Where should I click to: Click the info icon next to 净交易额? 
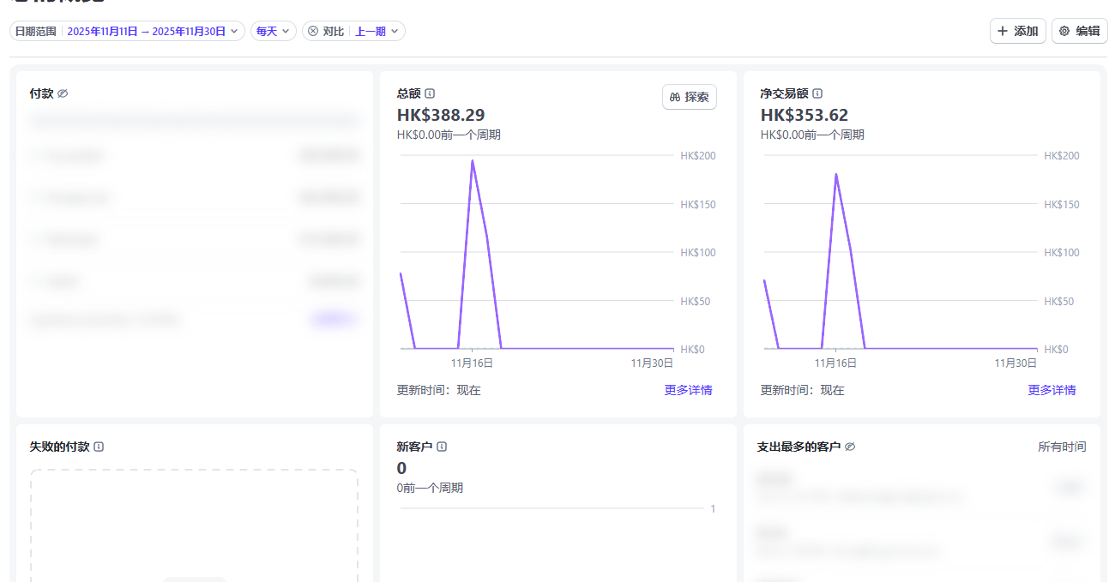[x=817, y=93]
